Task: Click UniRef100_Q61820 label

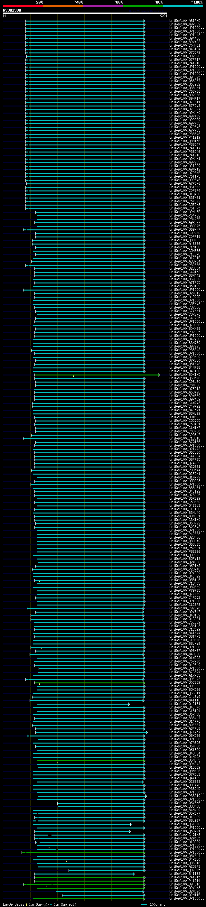Action: tap(185, 750)
